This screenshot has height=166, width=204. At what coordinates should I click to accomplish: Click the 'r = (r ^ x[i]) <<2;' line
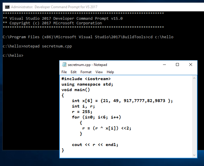[107, 128]
